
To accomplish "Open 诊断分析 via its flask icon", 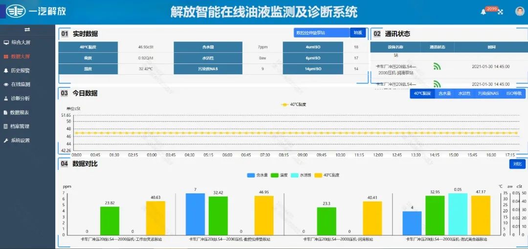I will click(6, 98).
